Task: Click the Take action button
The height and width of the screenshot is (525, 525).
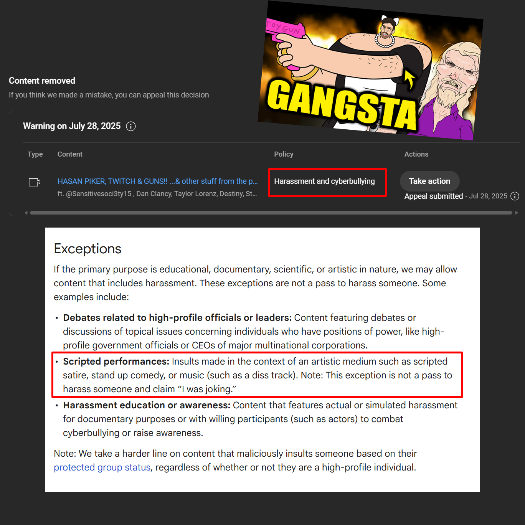Action: (x=429, y=181)
